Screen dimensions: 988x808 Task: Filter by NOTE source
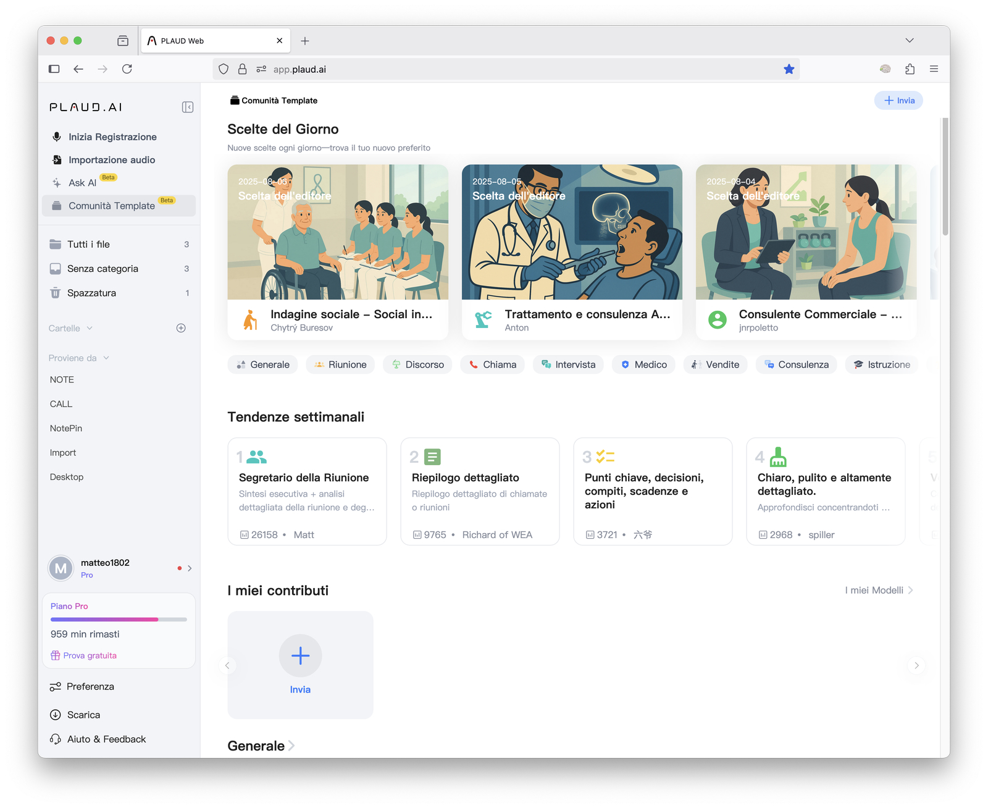tap(62, 380)
